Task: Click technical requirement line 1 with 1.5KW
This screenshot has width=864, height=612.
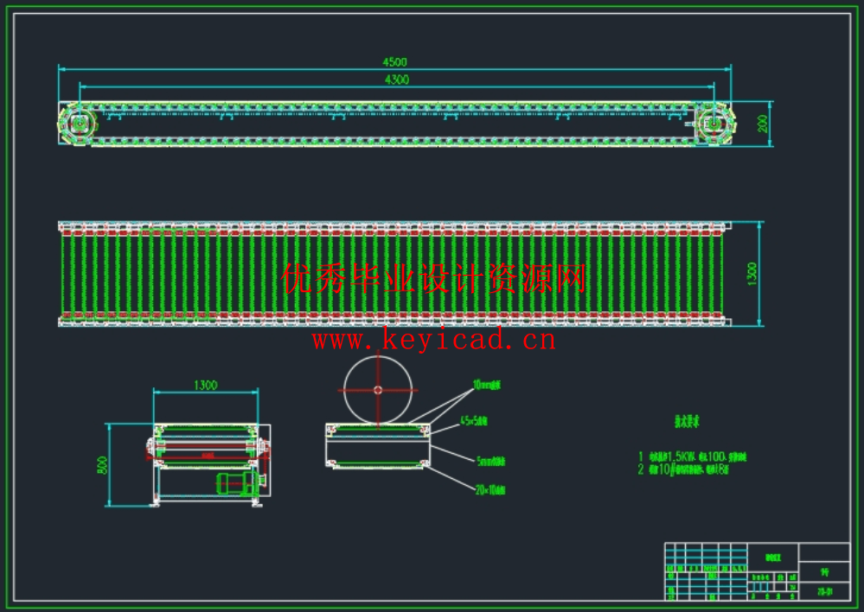Action: (x=692, y=456)
